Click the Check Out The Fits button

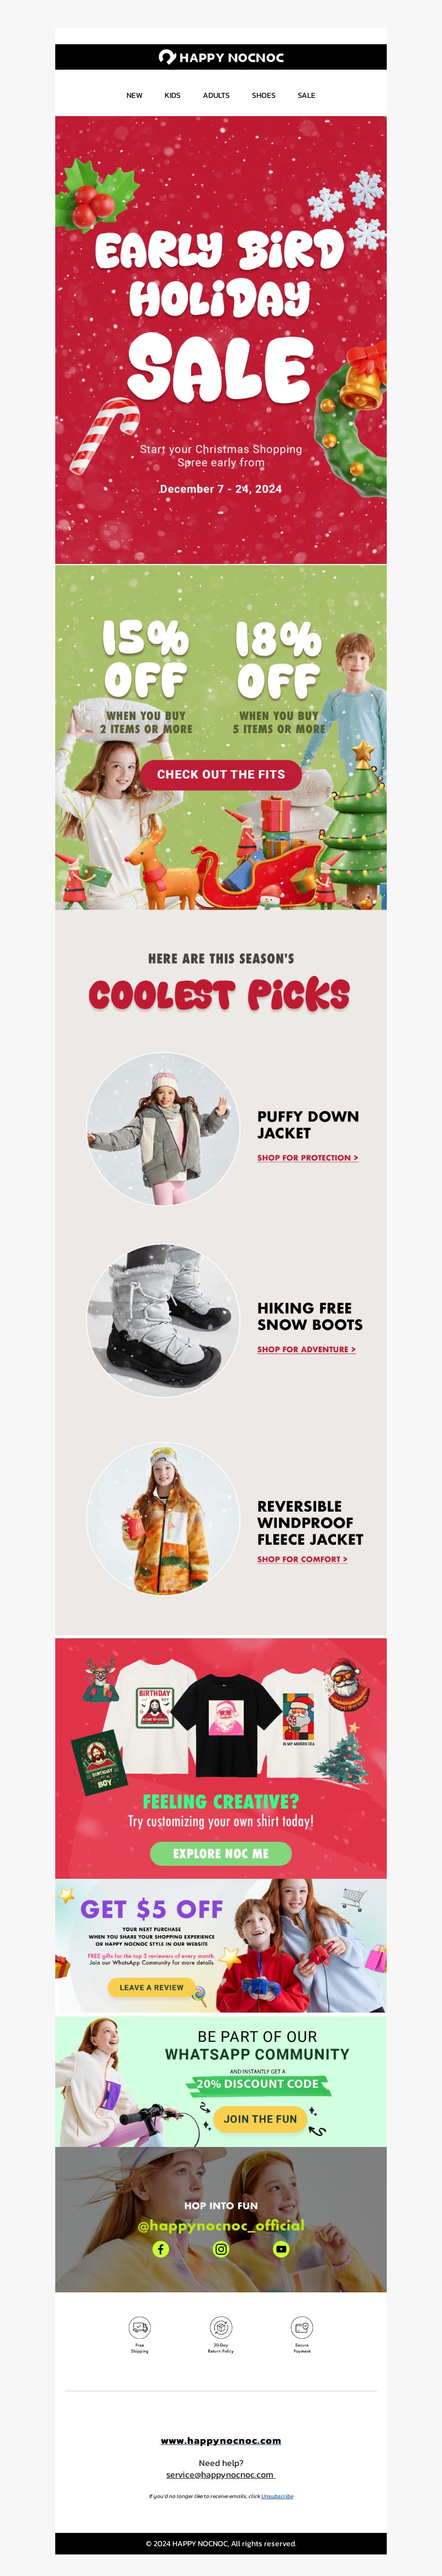point(221,774)
